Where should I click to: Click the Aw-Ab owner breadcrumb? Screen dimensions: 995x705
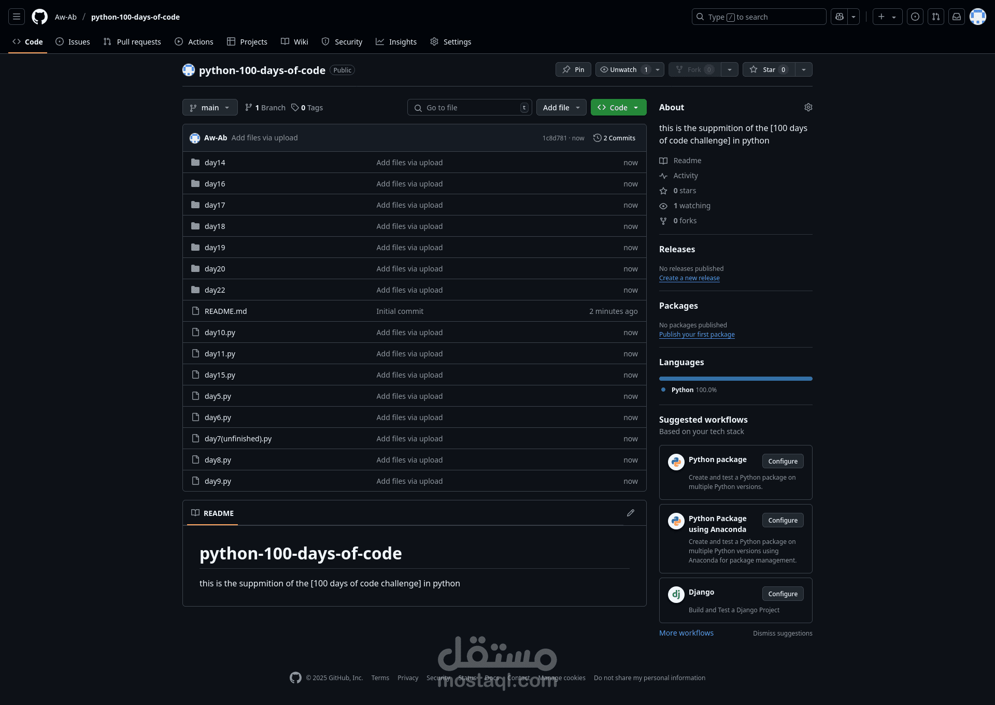tap(66, 17)
